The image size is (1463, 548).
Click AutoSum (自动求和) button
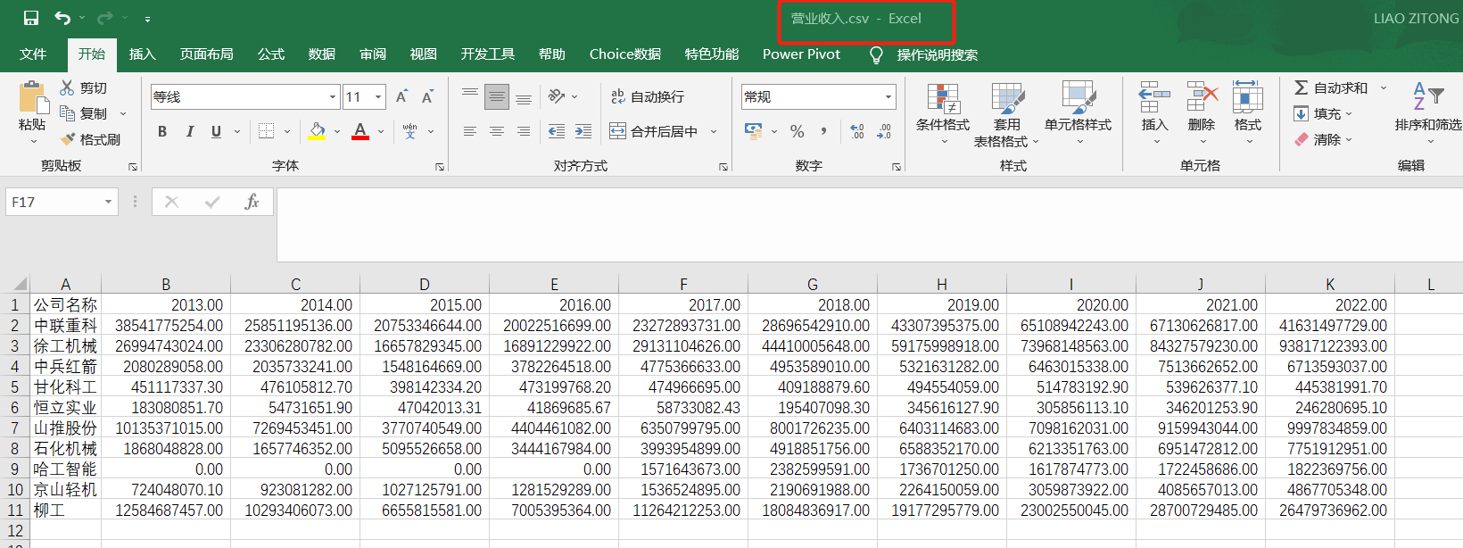[x=1330, y=87]
